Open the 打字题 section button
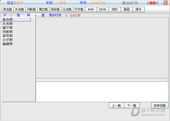The height and width of the screenshot is (121, 170). (79, 10)
